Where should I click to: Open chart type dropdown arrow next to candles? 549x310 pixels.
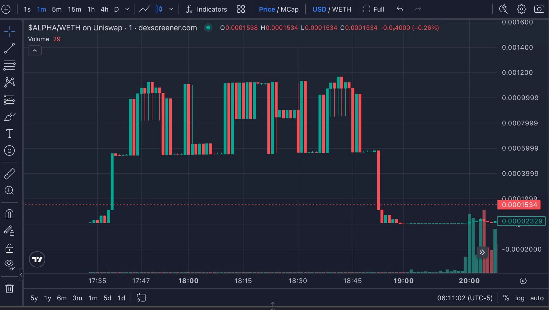(171, 9)
